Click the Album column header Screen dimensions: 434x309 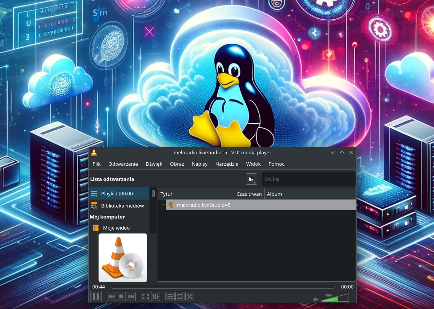click(x=310, y=194)
